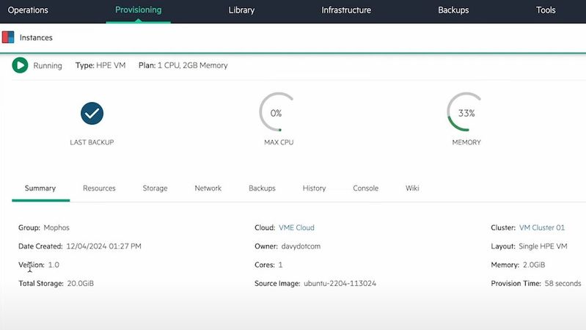The height and width of the screenshot is (330, 586).
Task: Switch to the Resources tab
Action: pos(99,188)
